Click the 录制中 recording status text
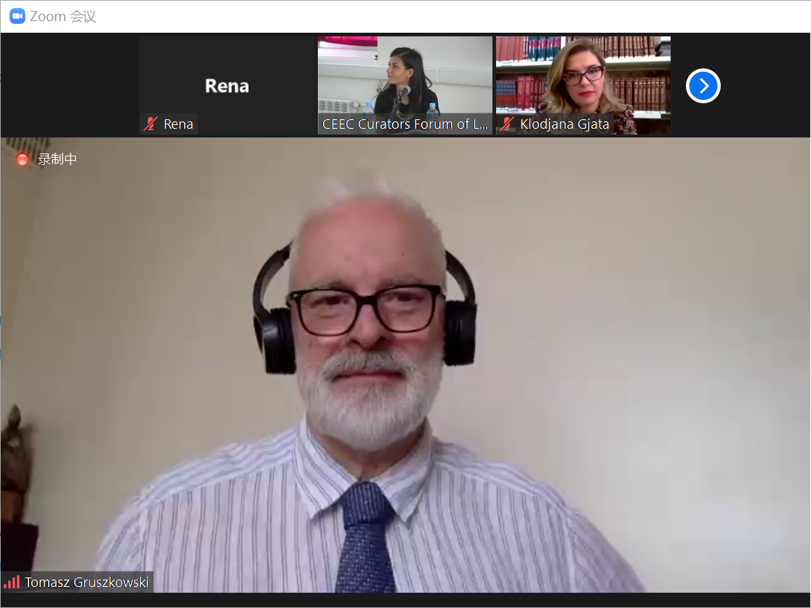Screen dimensions: 811x608 (x=57, y=159)
